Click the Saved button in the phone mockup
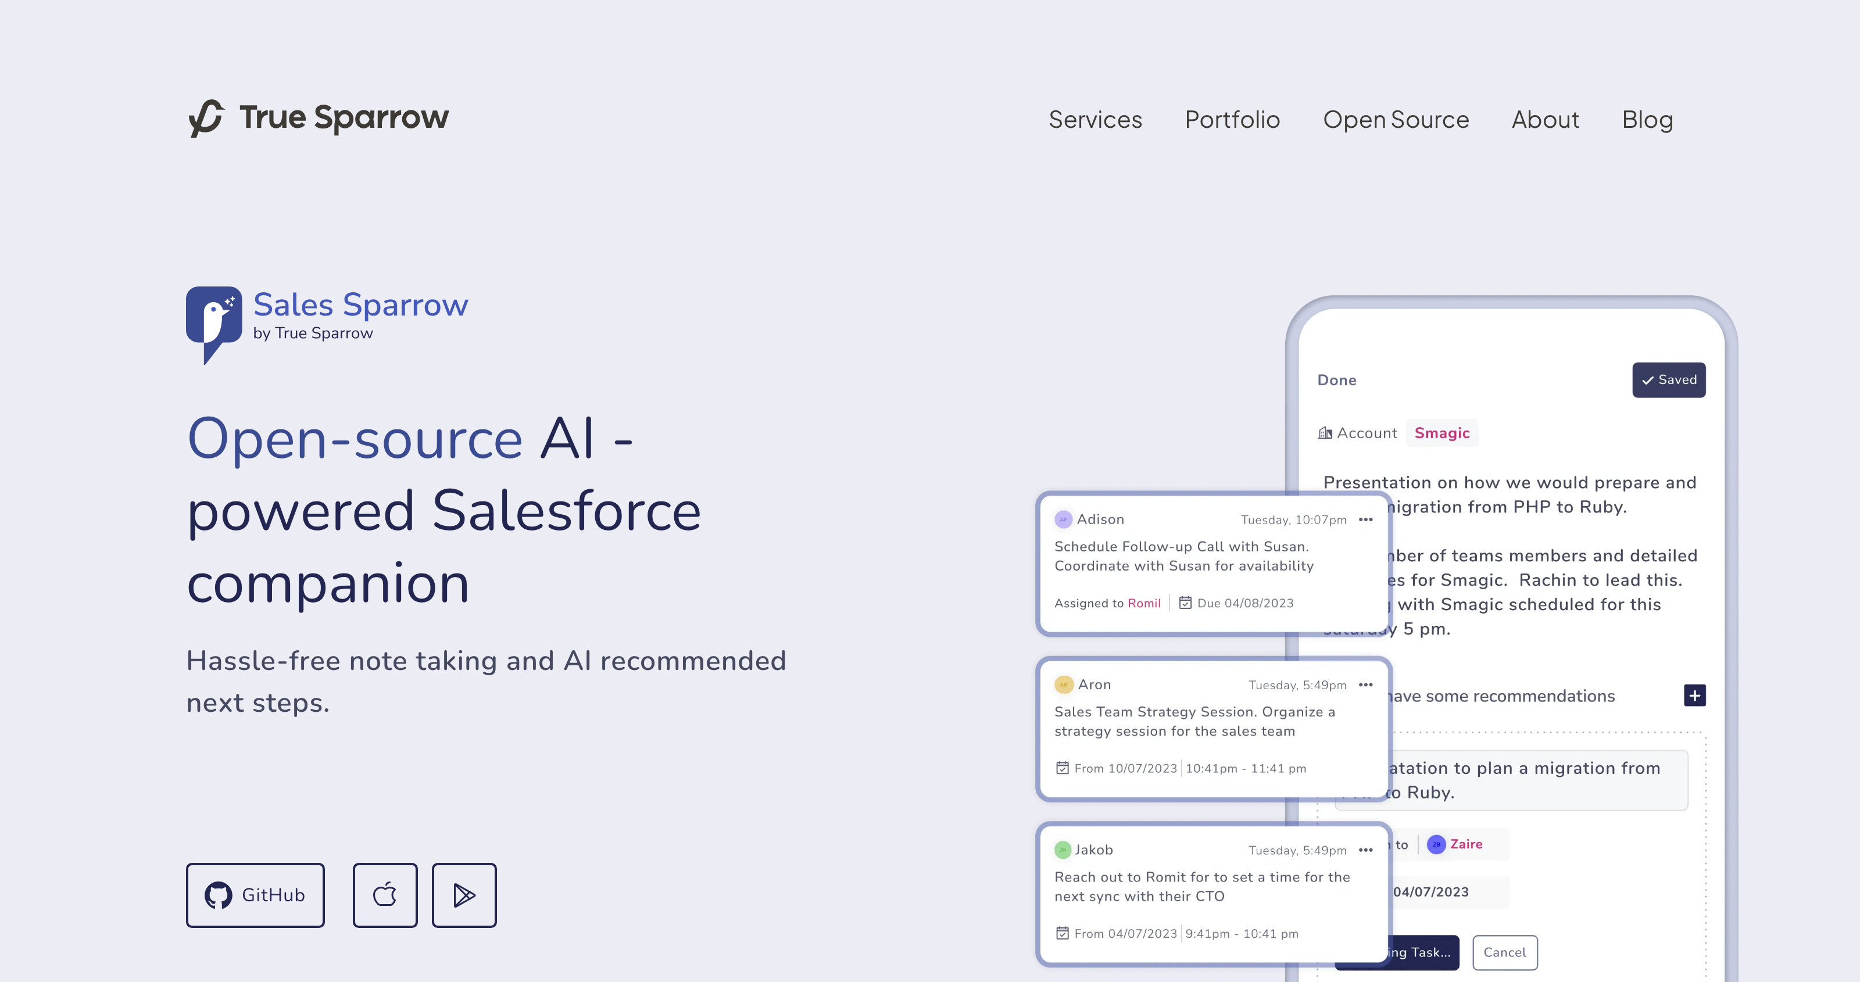This screenshot has width=1860, height=982. (1669, 380)
